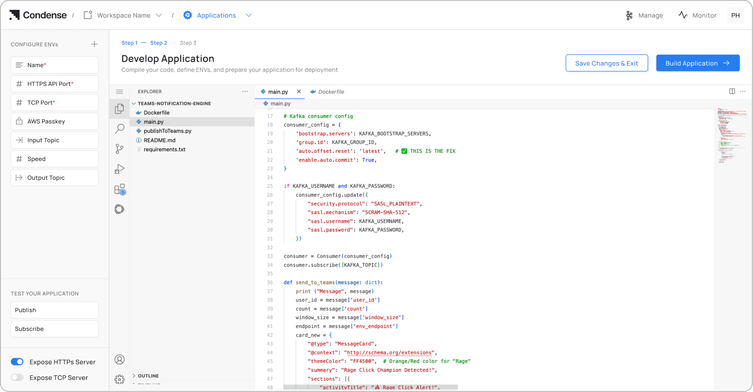Open the Extensions icon with badge
The image size is (753, 392).
(120, 189)
